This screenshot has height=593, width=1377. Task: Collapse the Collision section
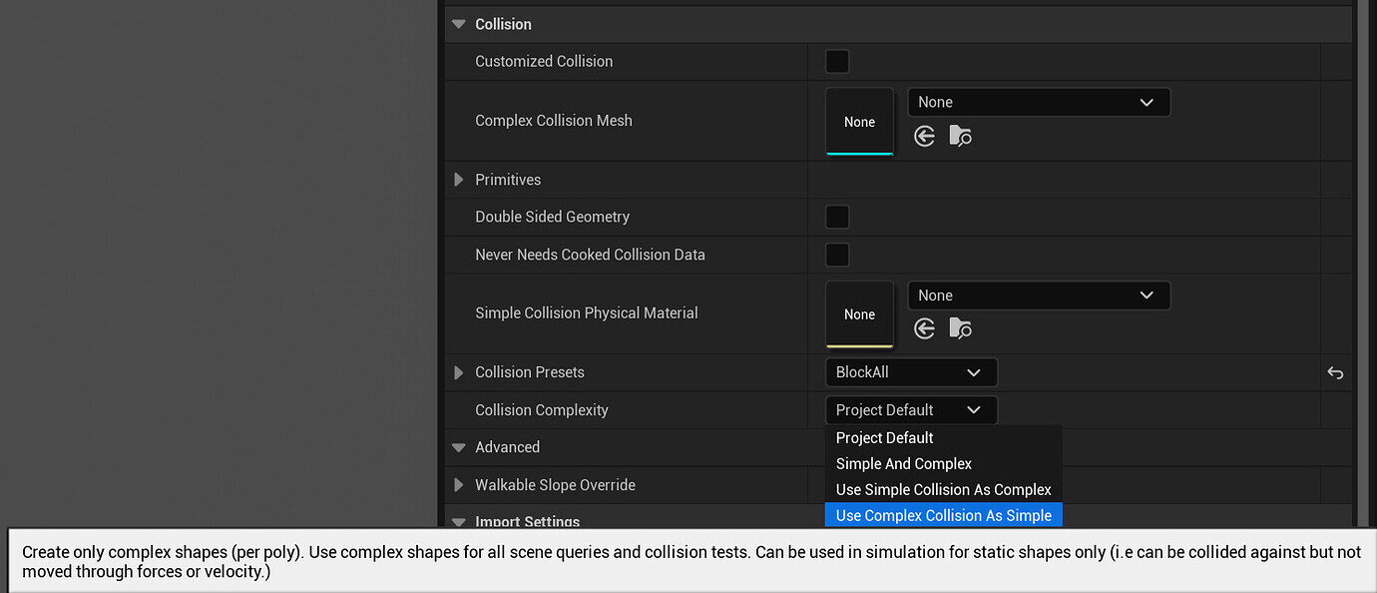(x=459, y=24)
